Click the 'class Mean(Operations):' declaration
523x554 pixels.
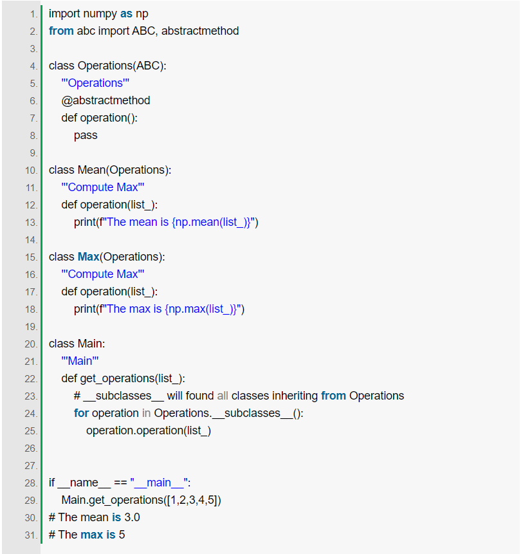tap(110, 170)
